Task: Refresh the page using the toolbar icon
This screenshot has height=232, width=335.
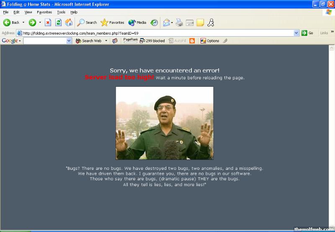Action: point(59,23)
